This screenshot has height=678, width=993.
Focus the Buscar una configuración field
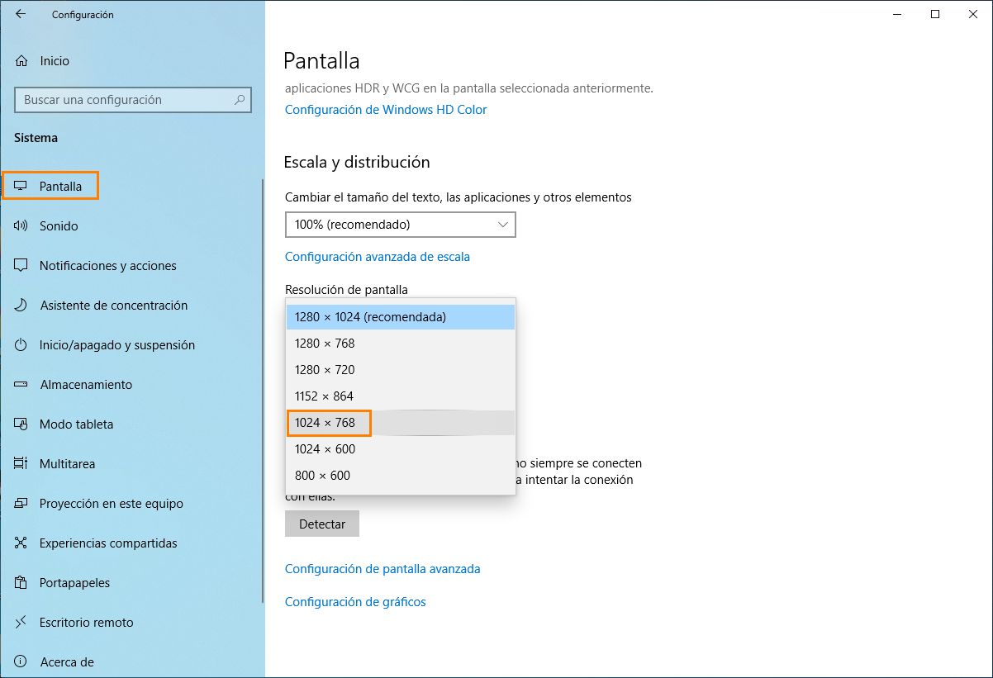point(124,100)
